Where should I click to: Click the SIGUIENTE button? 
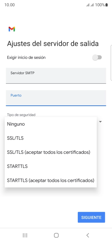pos(91,217)
